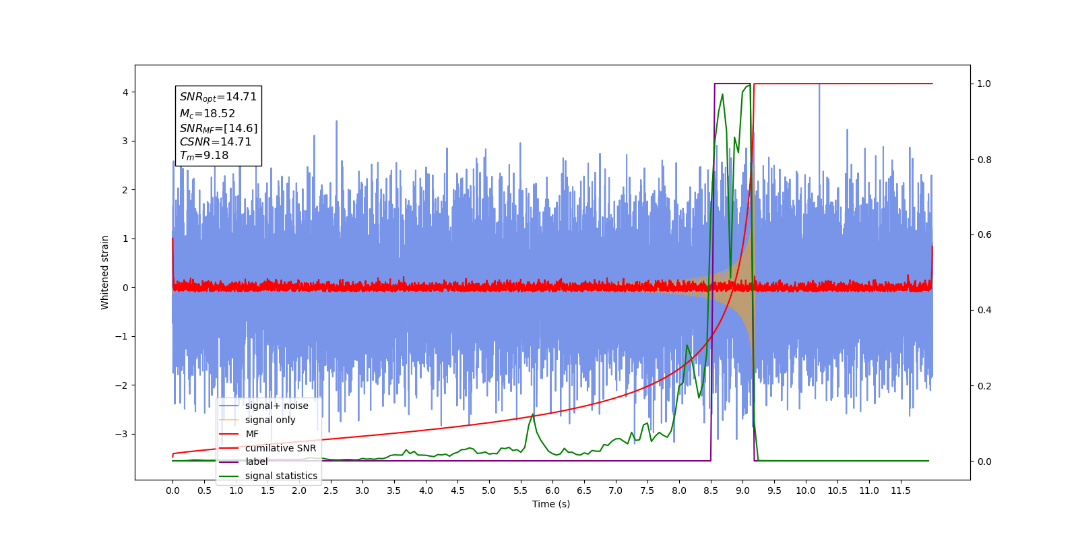Click the 0.4 tick on right axis
This screenshot has height=539, width=1078.
[x=984, y=311]
